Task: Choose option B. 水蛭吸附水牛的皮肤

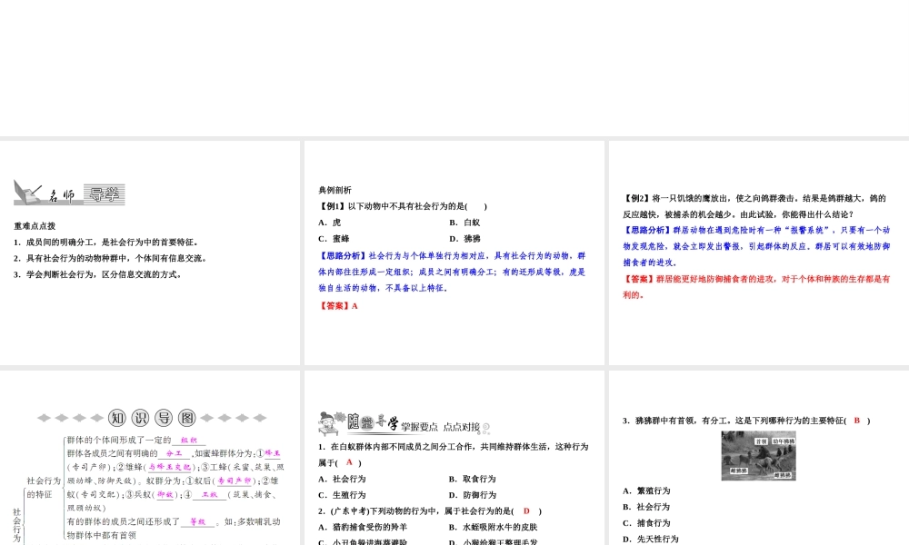Action: pos(494,528)
